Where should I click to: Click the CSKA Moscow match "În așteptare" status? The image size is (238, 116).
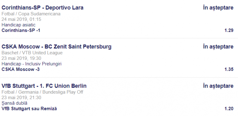pos(218,47)
